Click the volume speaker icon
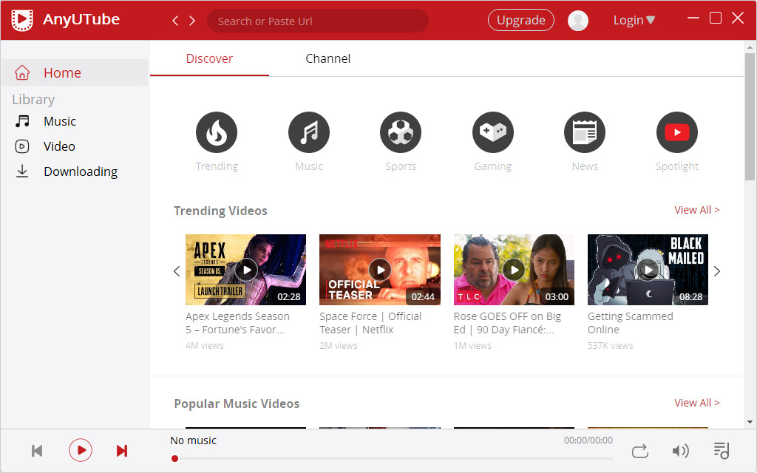 coord(680,451)
